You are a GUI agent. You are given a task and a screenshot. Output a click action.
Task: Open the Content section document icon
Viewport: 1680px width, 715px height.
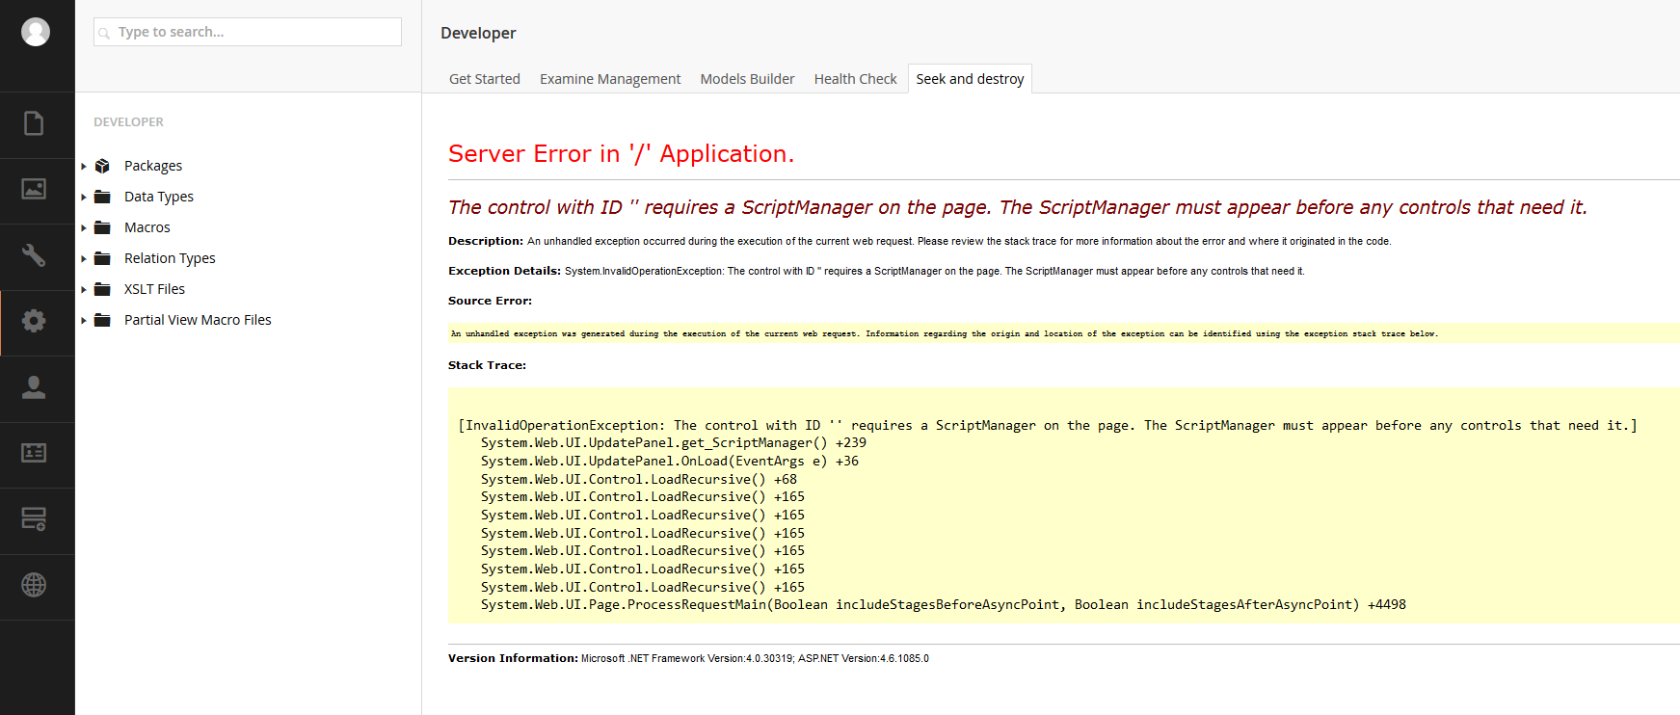pyautogui.click(x=34, y=123)
